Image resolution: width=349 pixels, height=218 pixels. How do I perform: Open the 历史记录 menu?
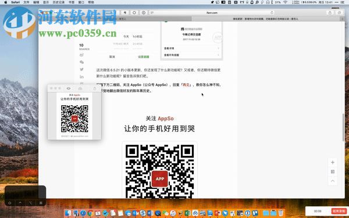tap(59, 2)
